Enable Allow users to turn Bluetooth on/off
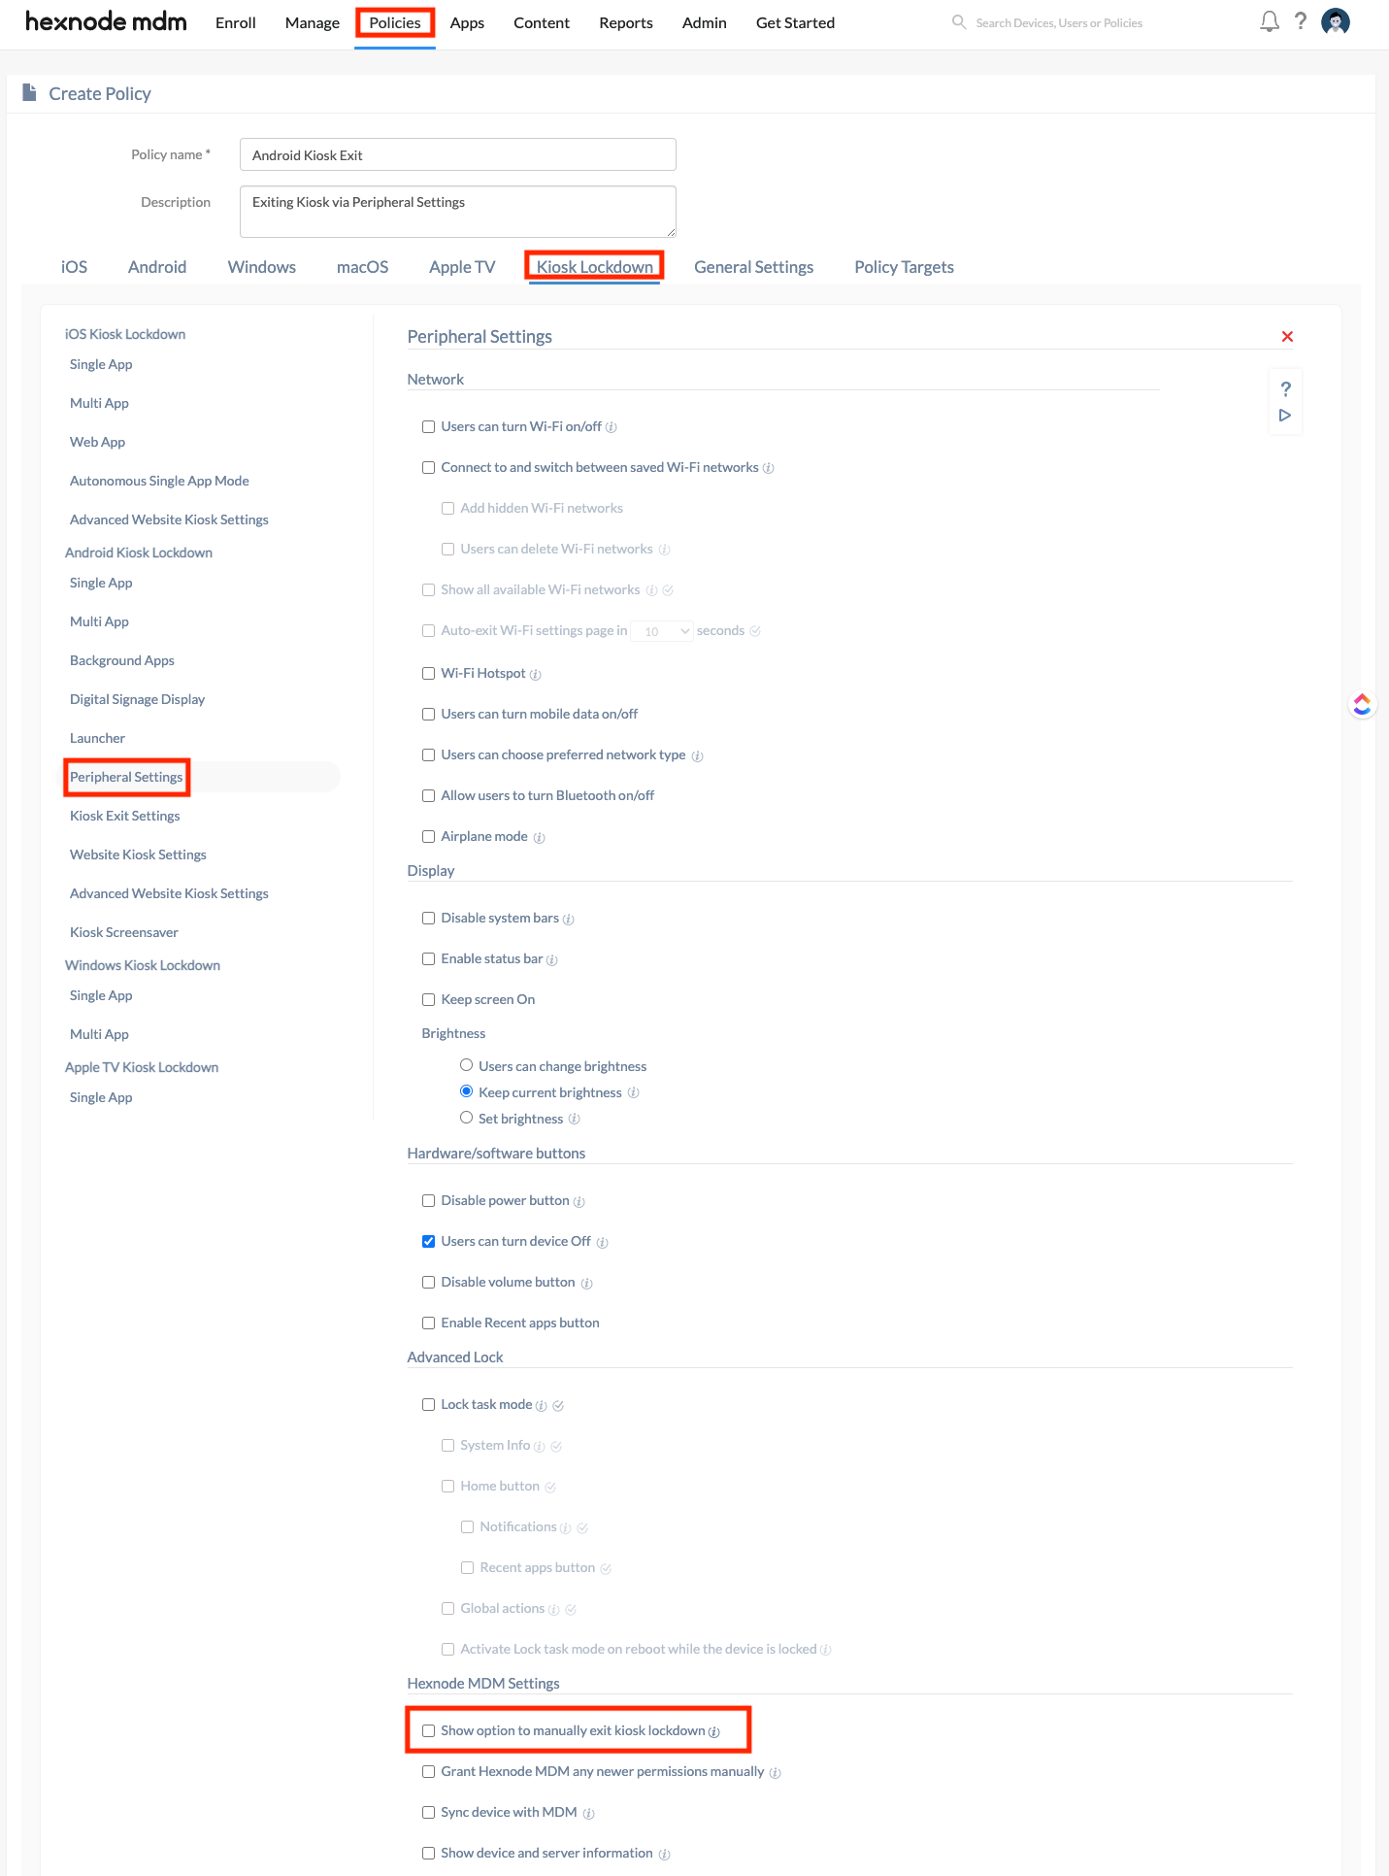Screen dimensions: 1389x1876 click(x=428, y=795)
